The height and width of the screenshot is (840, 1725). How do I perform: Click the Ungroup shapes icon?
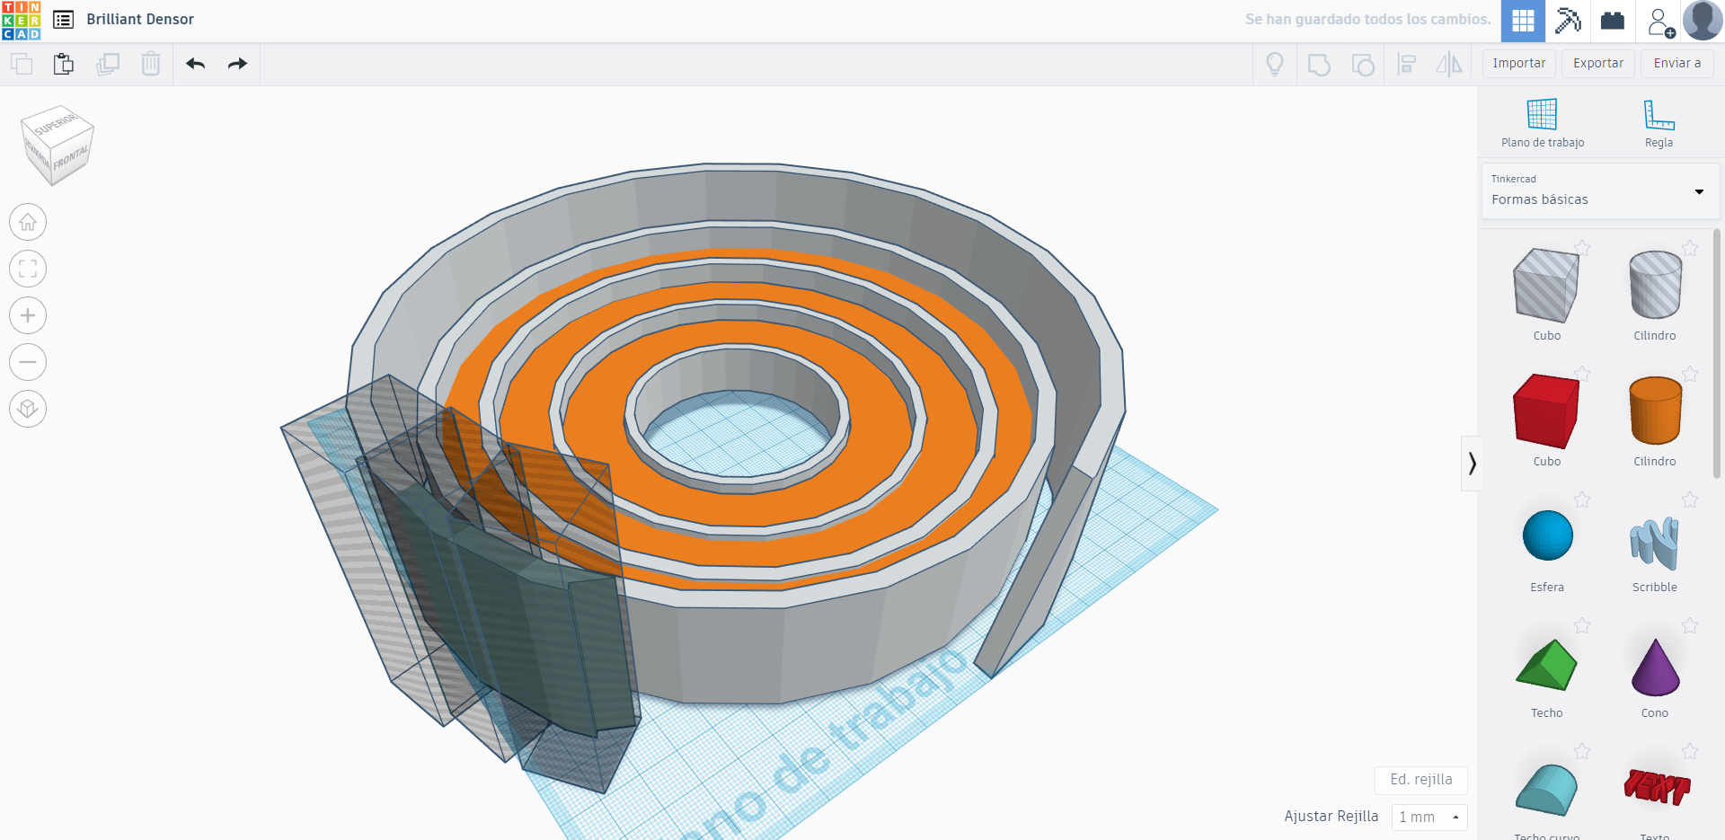[x=1363, y=65]
